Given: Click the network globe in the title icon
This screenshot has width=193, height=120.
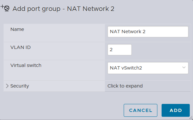Looking at the screenshot, I should pyautogui.click(x=7, y=9).
